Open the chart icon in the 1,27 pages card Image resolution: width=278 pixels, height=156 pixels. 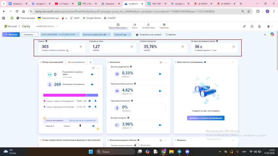(x=132, y=47)
